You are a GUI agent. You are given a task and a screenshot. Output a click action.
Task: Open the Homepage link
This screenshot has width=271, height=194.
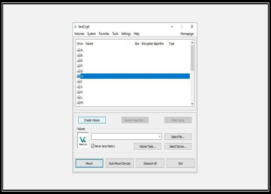[187, 34]
